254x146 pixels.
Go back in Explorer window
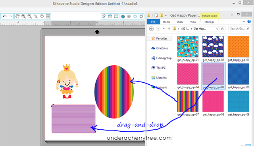pos(151,29)
